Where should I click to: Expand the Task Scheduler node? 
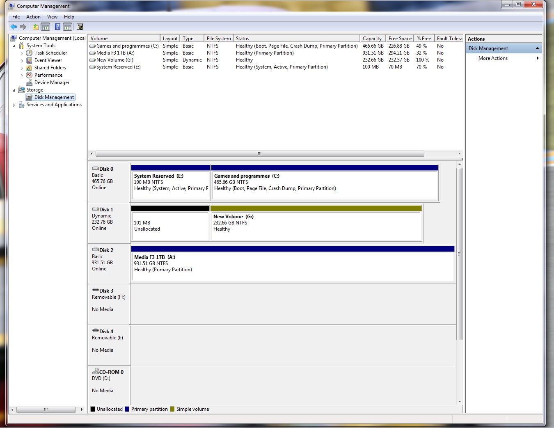coord(22,53)
